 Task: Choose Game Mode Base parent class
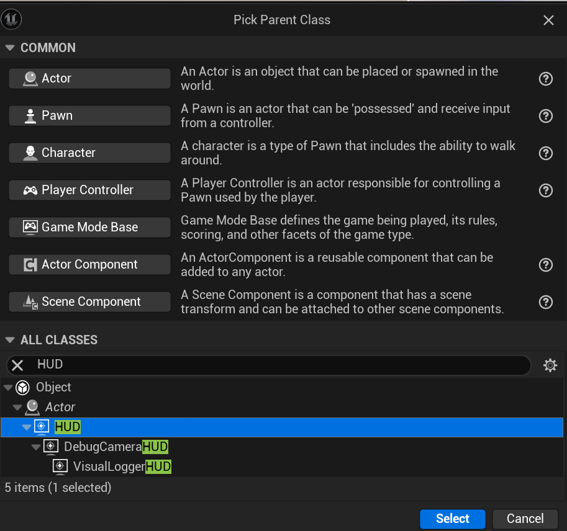(x=89, y=227)
